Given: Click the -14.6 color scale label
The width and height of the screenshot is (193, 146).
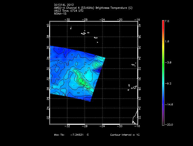Looking at the screenshot, I should tap(169, 105).
